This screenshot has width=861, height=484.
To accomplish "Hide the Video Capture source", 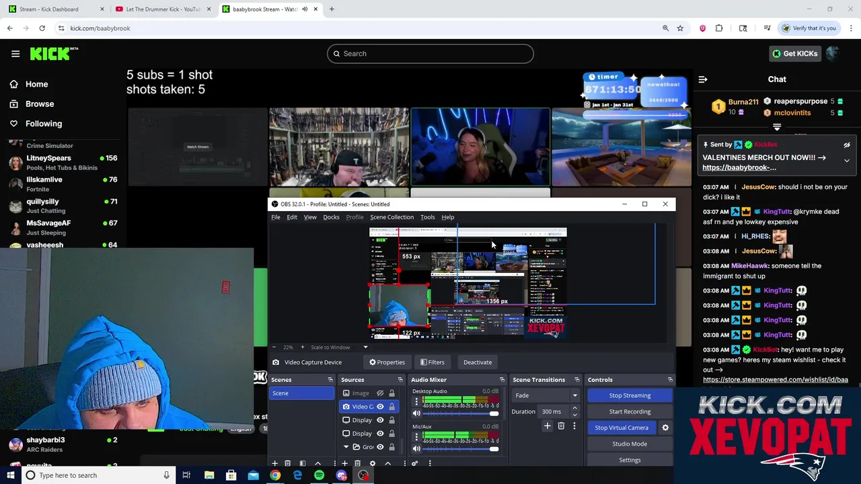I will [380, 407].
